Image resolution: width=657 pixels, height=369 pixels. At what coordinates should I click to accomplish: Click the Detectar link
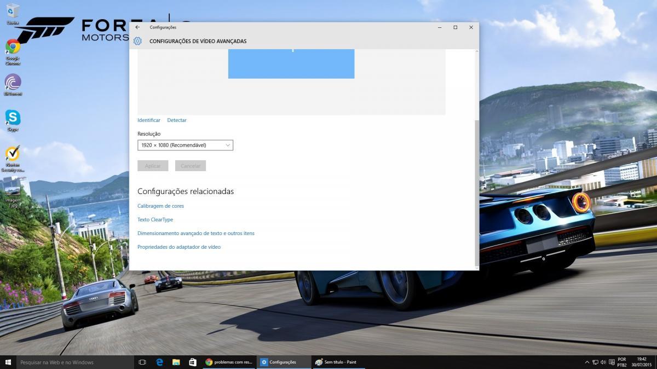(177, 120)
